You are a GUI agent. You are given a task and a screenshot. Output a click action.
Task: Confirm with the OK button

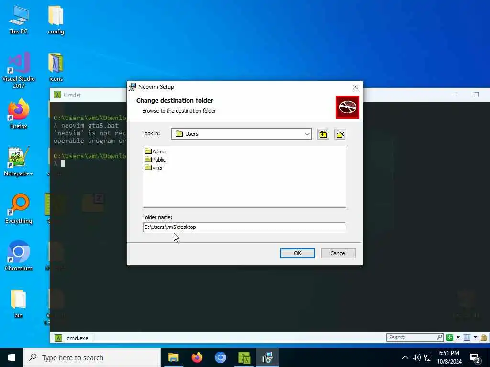pyautogui.click(x=298, y=253)
